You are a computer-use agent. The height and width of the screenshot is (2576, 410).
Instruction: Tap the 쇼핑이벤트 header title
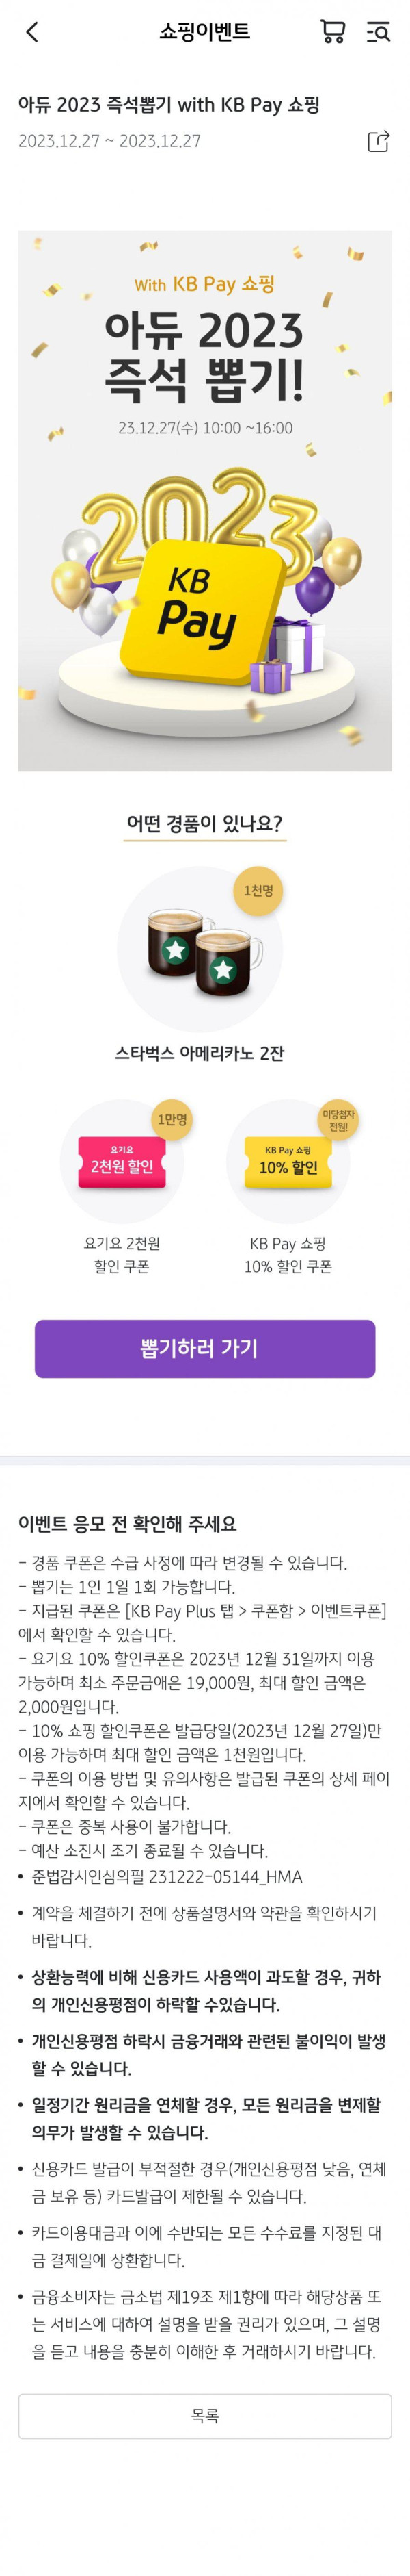coord(204,32)
